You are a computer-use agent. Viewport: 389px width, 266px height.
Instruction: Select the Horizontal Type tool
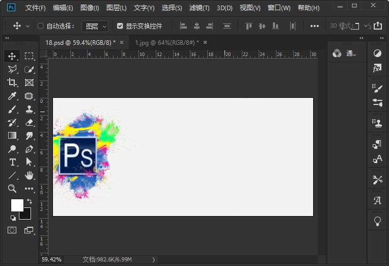click(x=12, y=162)
